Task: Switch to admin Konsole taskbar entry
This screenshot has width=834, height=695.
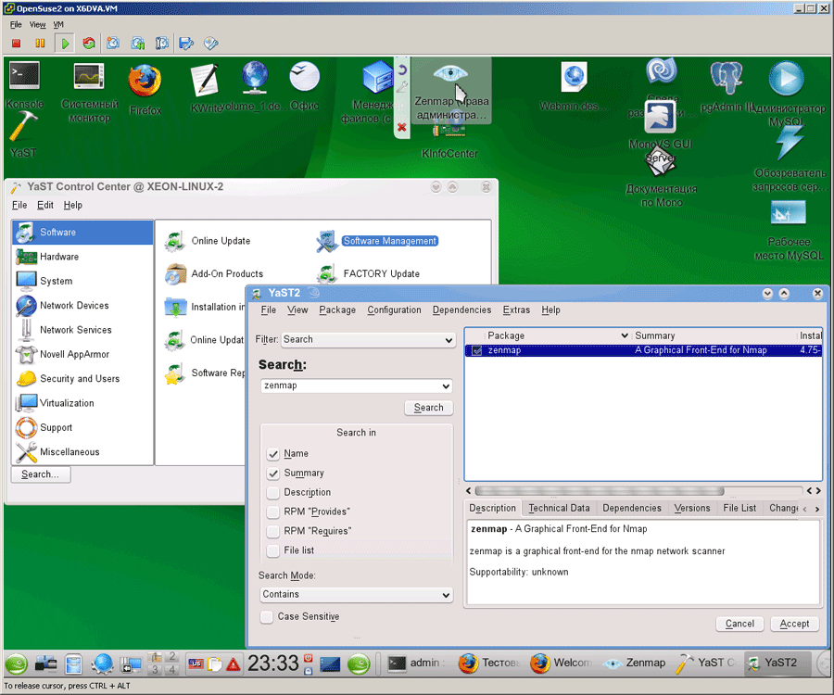Action: point(416,663)
